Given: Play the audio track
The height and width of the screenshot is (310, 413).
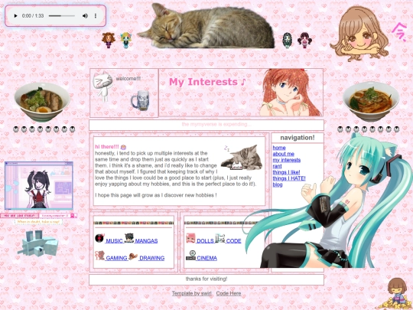Looking at the screenshot, I should 15,16.
